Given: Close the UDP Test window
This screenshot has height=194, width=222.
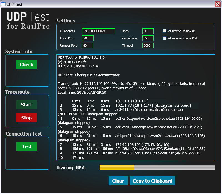Looking at the screenshot, I should [x=218, y=4].
